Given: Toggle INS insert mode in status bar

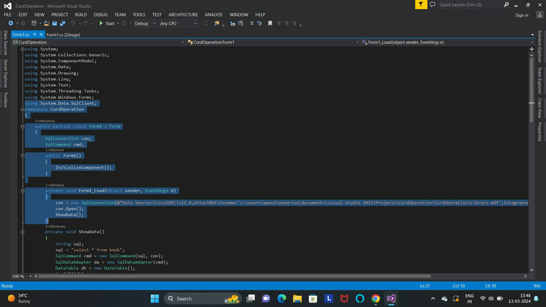Looking at the screenshot, I should click(536, 286).
